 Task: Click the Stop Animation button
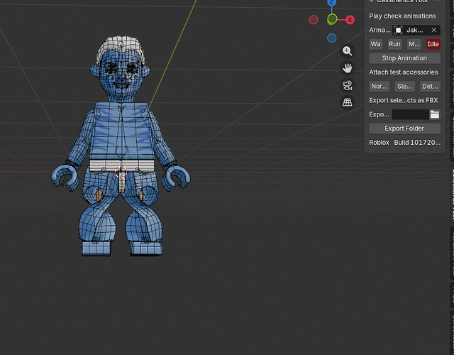pyautogui.click(x=405, y=58)
